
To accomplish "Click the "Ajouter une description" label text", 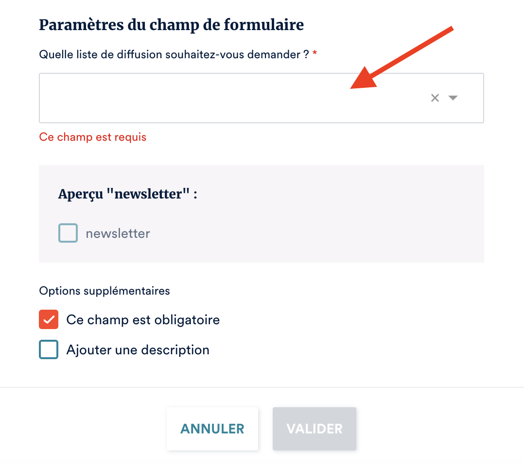I will pos(138,350).
